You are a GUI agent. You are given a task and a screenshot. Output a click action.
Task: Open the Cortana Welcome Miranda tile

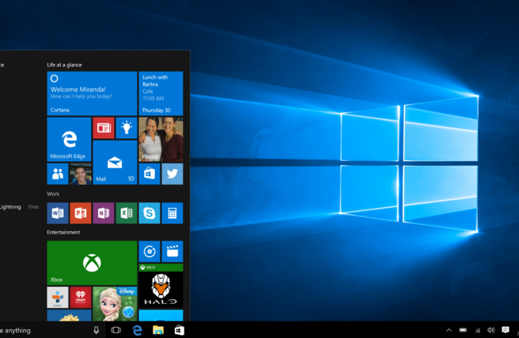[92, 93]
